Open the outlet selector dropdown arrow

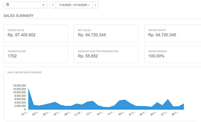43,5
